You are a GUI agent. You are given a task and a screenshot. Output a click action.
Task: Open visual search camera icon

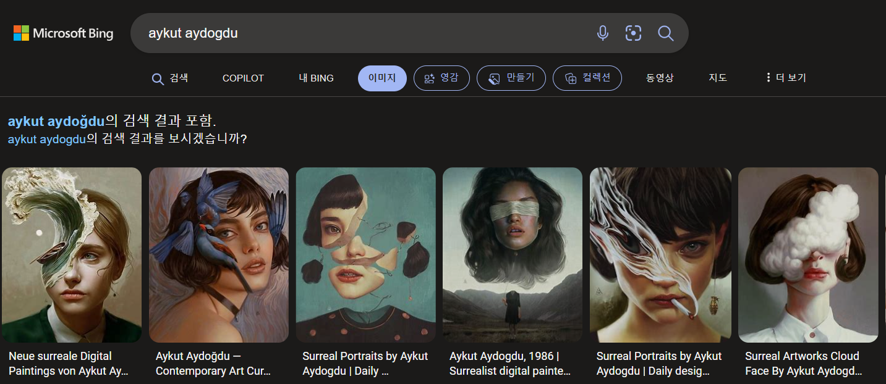(x=633, y=33)
